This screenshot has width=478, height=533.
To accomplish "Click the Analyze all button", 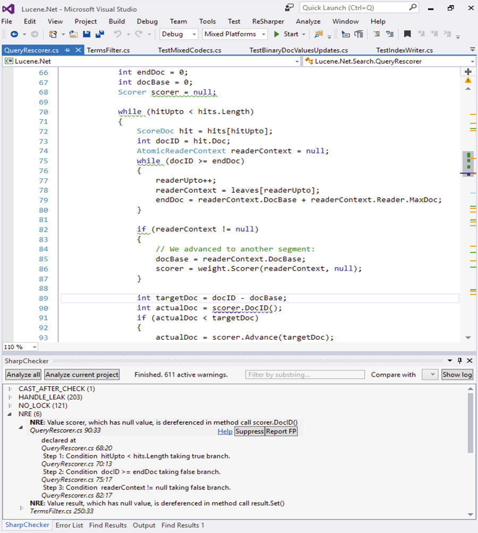I will 22,375.
